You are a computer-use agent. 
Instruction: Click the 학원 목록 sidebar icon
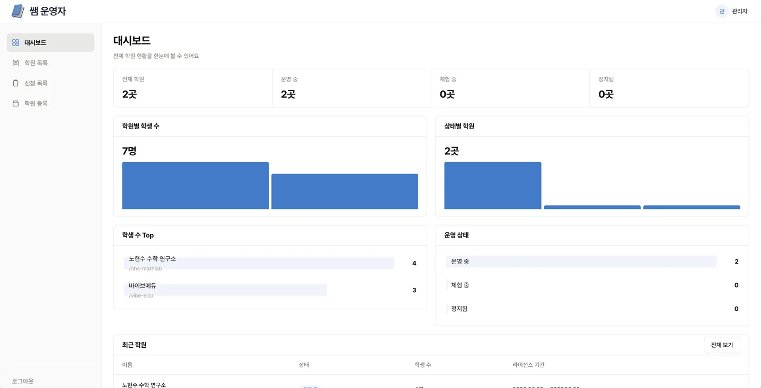click(x=15, y=63)
